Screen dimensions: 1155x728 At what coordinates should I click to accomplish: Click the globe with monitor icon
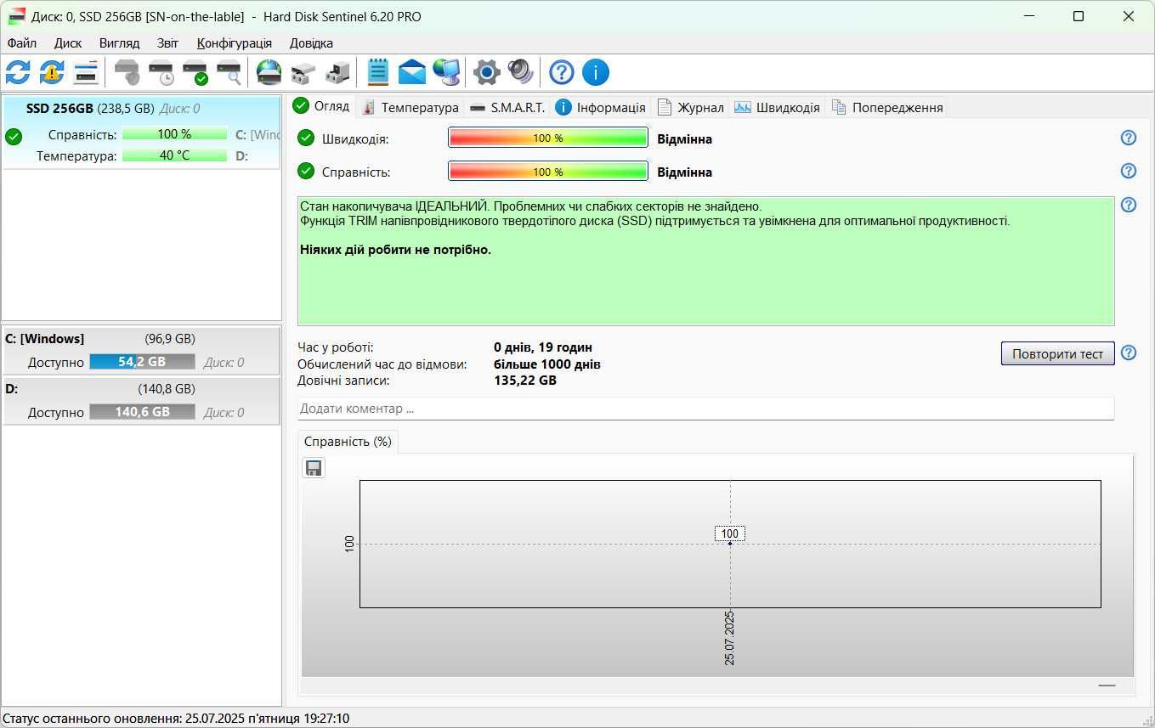(446, 72)
